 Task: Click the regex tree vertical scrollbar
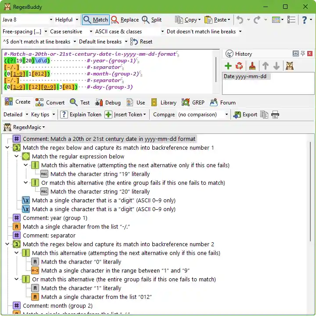310,191
